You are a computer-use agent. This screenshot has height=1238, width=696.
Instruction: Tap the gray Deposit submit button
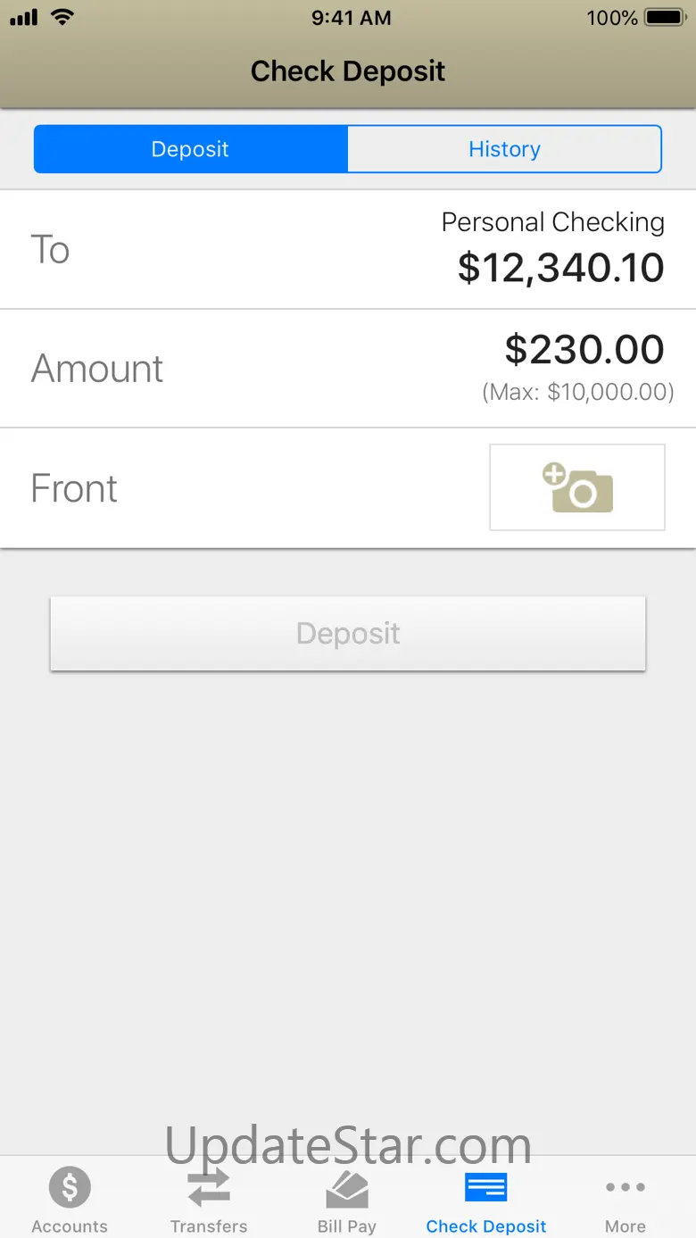pos(348,634)
